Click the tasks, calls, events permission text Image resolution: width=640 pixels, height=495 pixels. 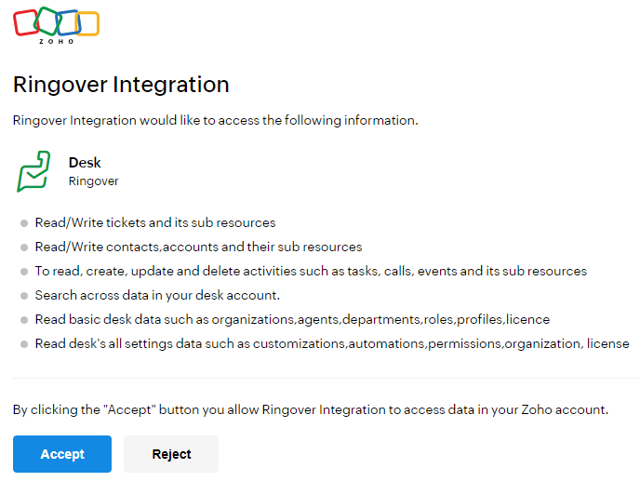[311, 271]
